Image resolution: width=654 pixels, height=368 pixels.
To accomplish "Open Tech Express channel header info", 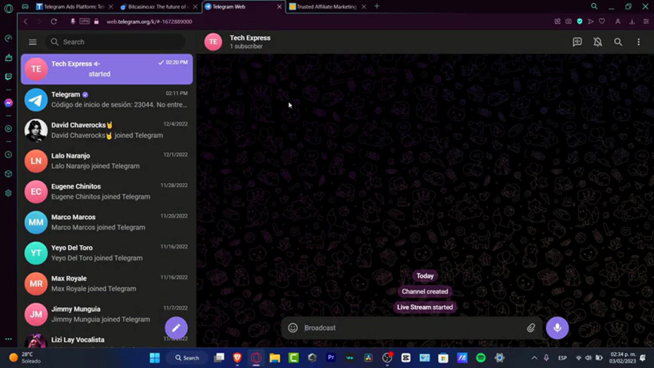I will pyautogui.click(x=250, y=42).
